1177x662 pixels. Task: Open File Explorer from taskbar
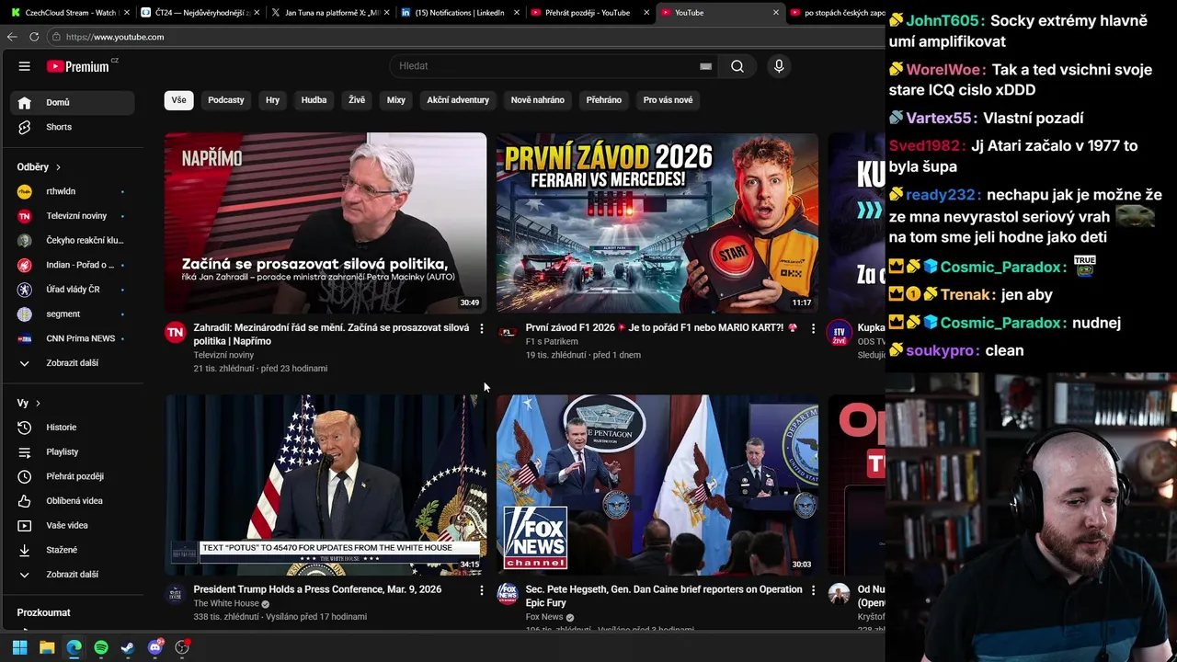pyautogui.click(x=47, y=647)
